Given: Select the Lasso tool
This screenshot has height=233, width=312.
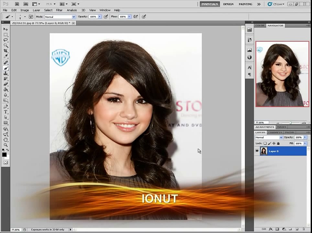Looking at the screenshot, I should coord(6,40).
